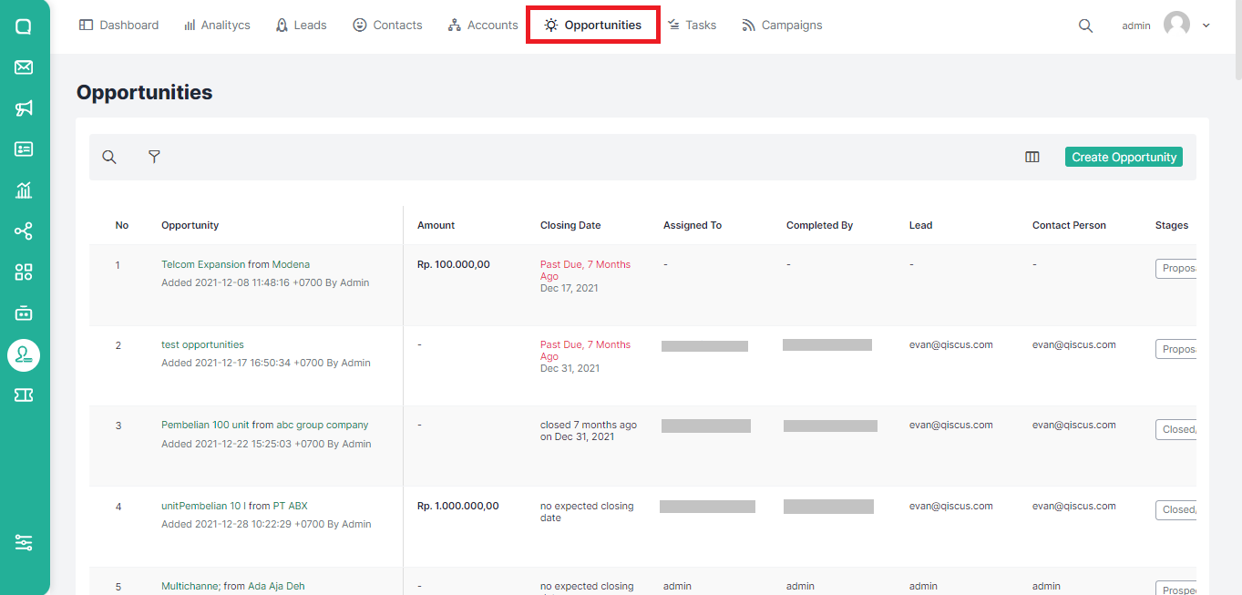This screenshot has width=1242, height=595.
Task: Open the chatbot icon in sidebar
Action: tap(24, 313)
